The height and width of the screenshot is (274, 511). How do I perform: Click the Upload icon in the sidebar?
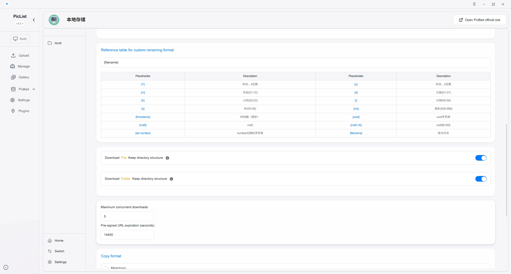tap(13, 55)
